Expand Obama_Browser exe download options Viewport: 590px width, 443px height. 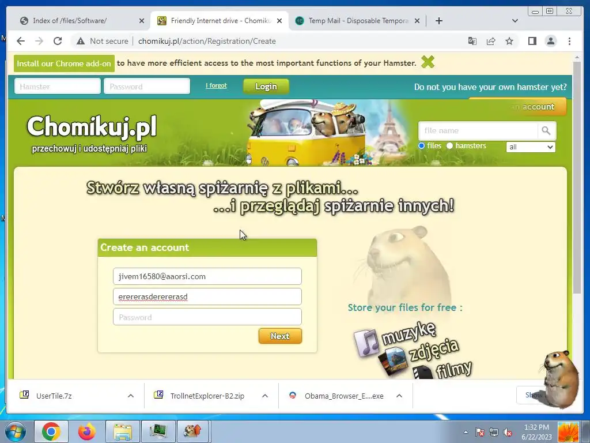pyautogui.click(x=399, y=396)
